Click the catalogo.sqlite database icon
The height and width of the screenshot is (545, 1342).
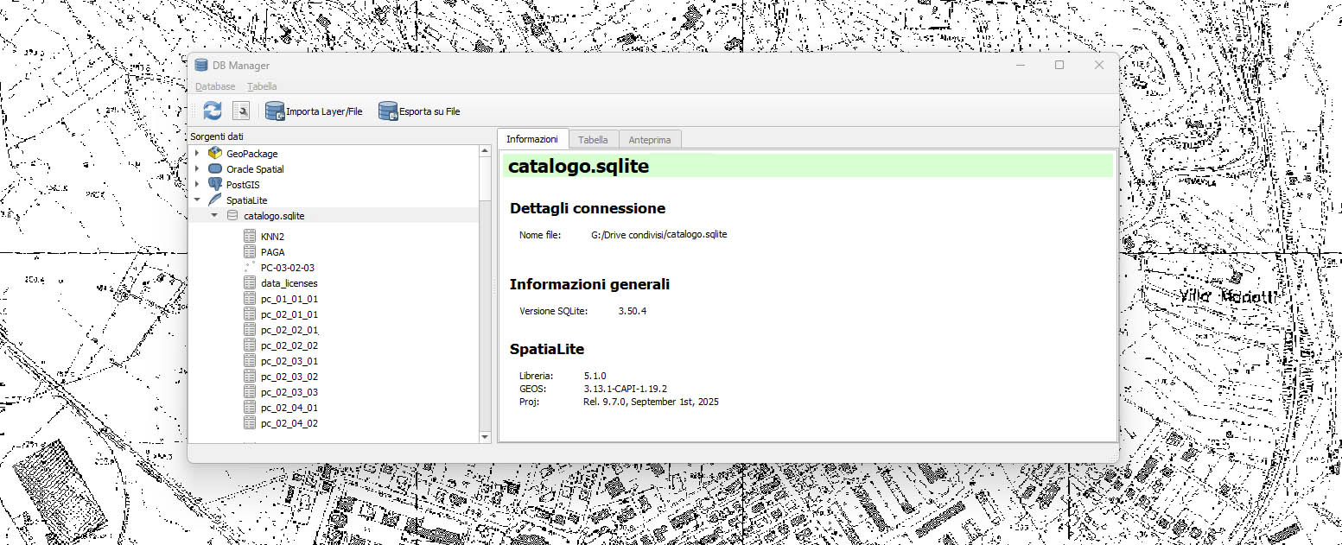click(232, 215)
